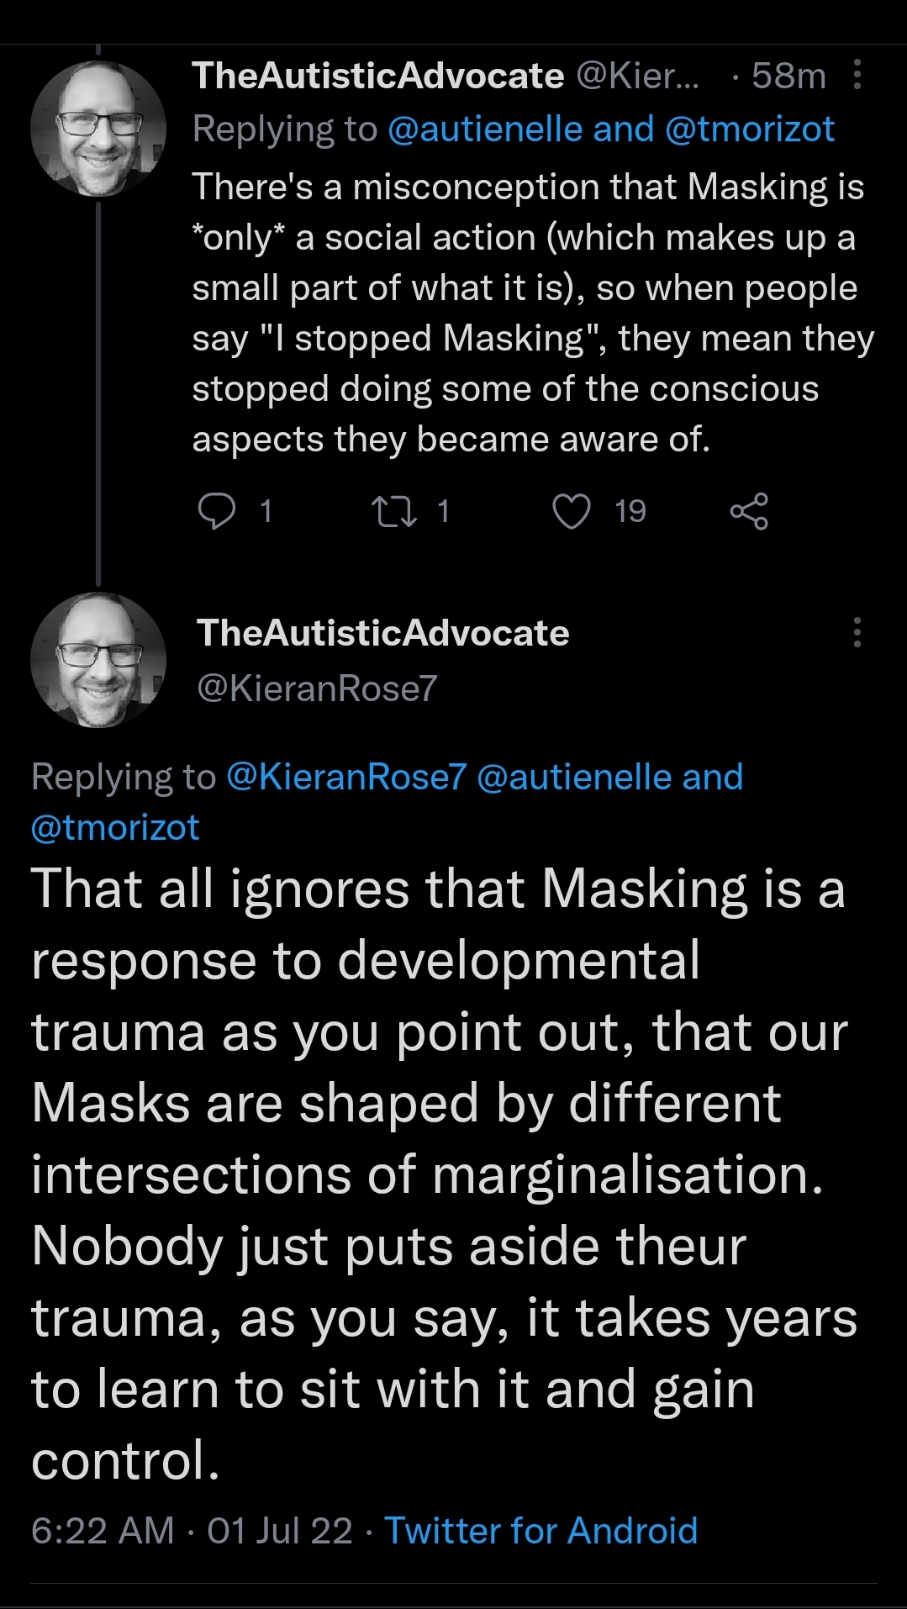Viewport: 907px width, 1609px height.
Task: Open the @tmorizot mention in the main tweet
Action: (115, 828)
